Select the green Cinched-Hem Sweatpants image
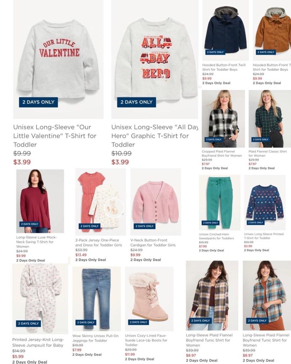The height and width of the screenshot is (364, 291). coord(220,203)
